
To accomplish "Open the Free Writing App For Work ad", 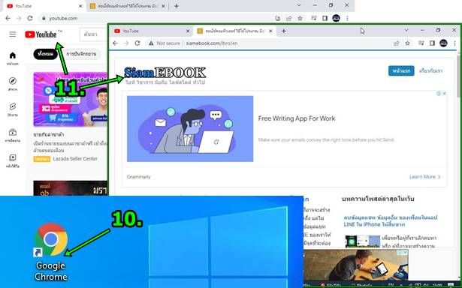I will 297,118.
